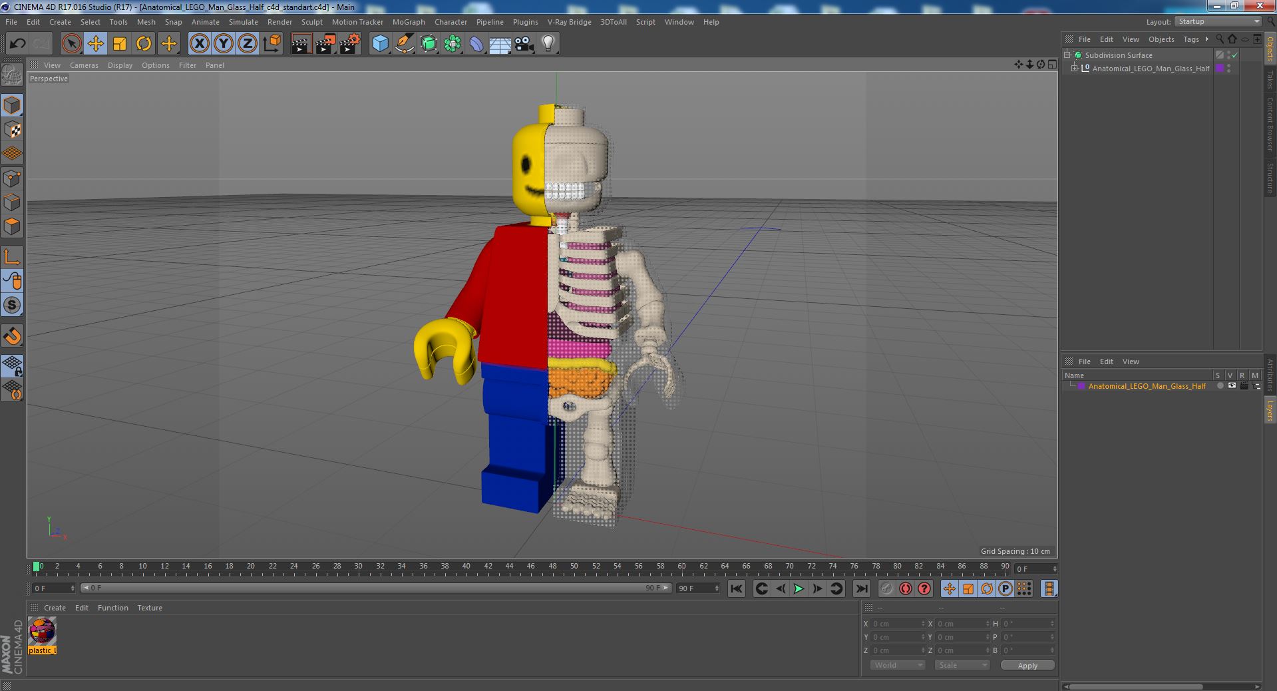Viewport: 1277px width, 691px height.
Task: Click the coordinate system icon
Action: click(272, 44)
